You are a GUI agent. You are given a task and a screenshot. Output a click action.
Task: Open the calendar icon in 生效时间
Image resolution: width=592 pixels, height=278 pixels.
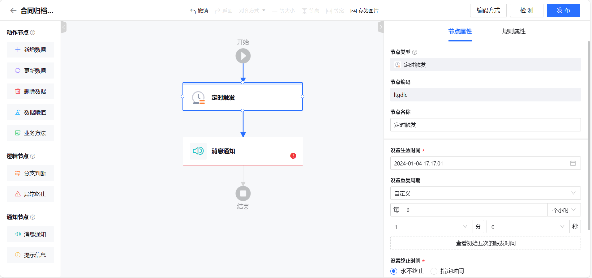click(x=573, y=163)
